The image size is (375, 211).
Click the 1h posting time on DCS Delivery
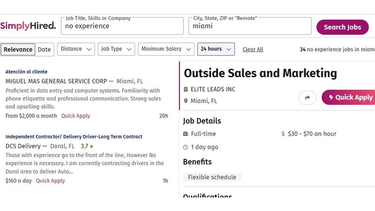point(165,180)
